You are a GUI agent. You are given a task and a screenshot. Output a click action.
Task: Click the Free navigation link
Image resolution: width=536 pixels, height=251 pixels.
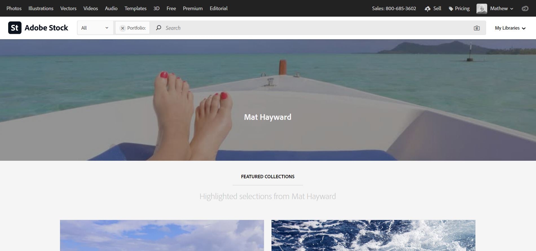click(x=171, y=8)
